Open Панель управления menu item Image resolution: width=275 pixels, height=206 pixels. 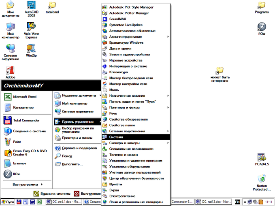click(77, 122)
